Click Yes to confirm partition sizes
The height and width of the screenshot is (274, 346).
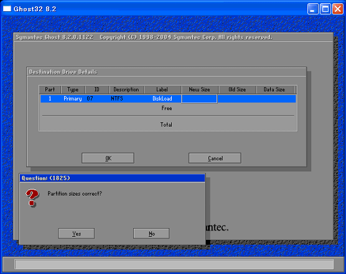click(77, 233)
